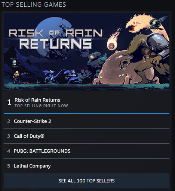
Task: Click the hovering drone in the banner artwork
Action: [x=15, y=63]
